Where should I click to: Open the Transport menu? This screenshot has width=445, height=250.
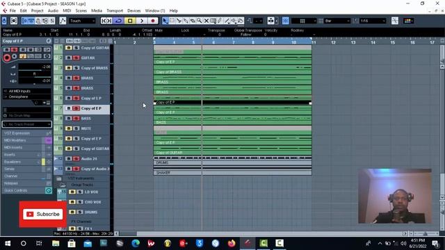click(115, 11)
